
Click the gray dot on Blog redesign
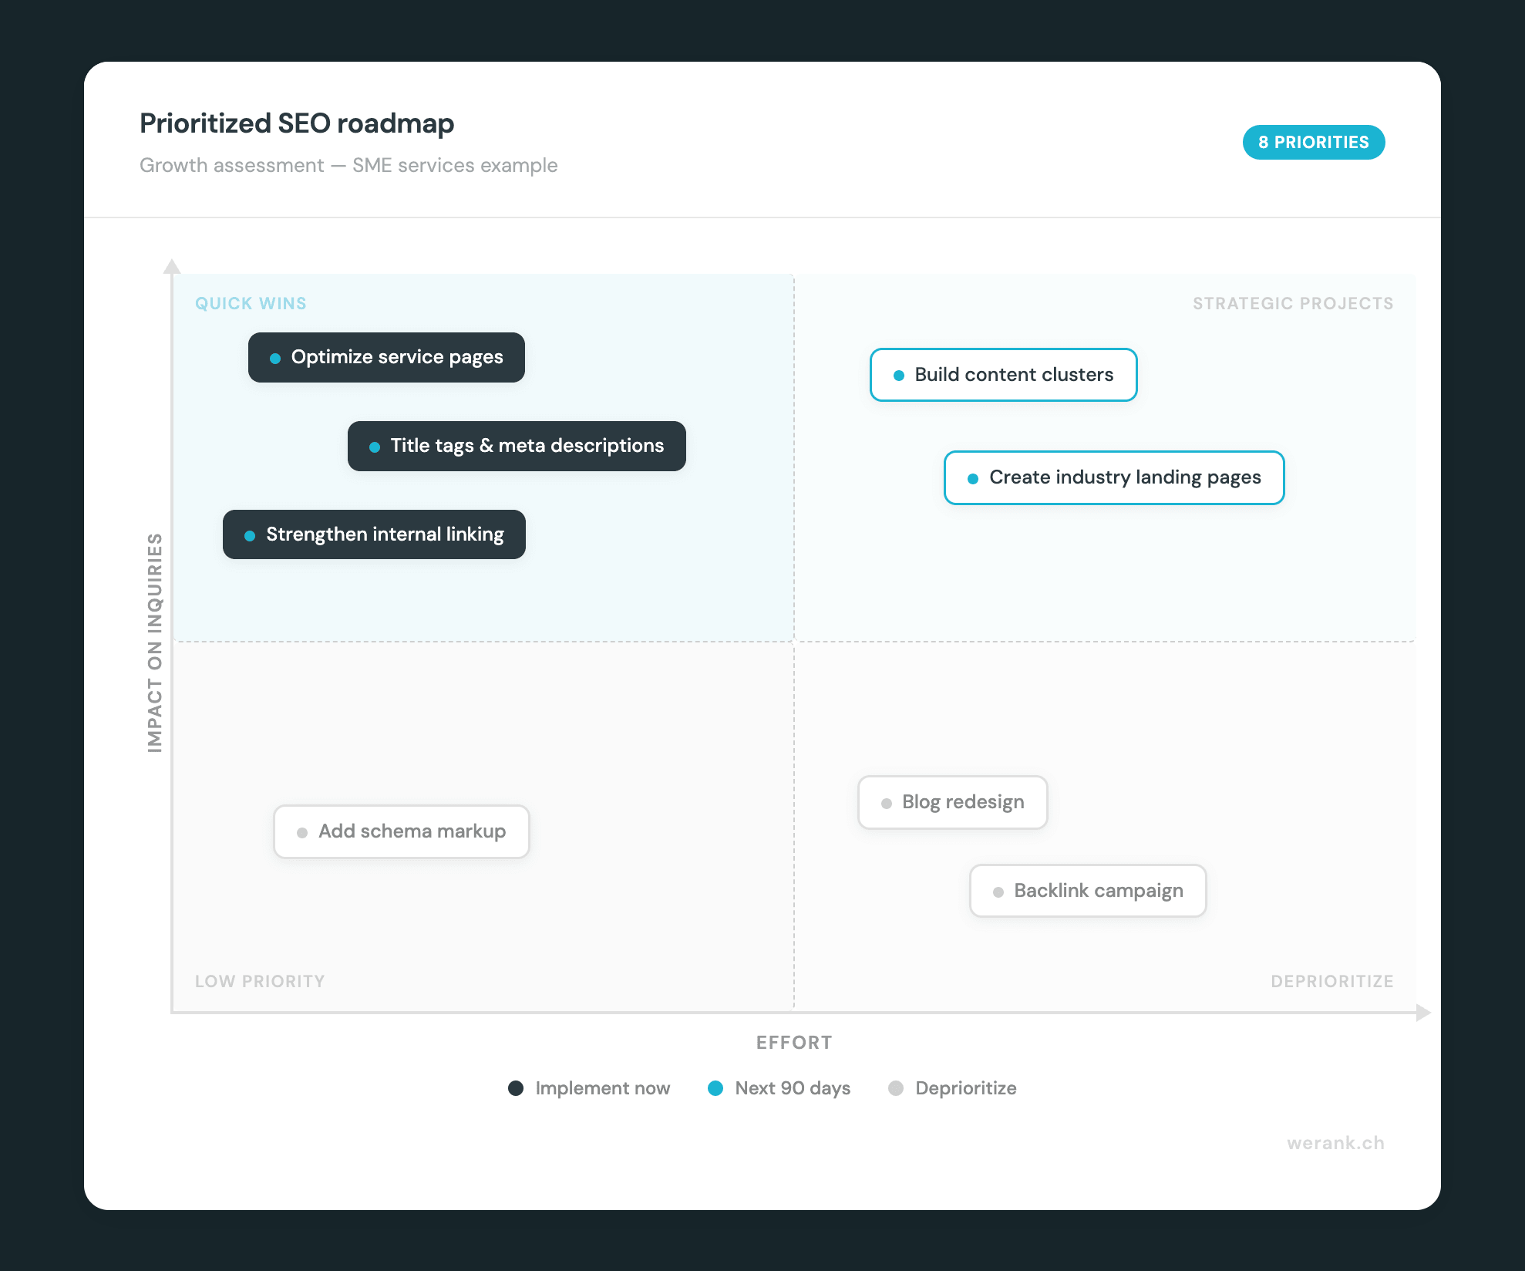point(886,802)
